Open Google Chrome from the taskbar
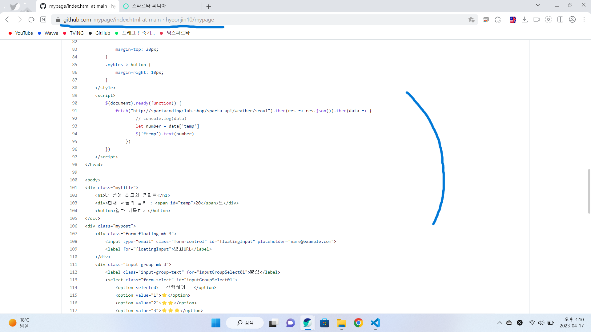This screenshot has height=332, width=591. pos(358,323)
